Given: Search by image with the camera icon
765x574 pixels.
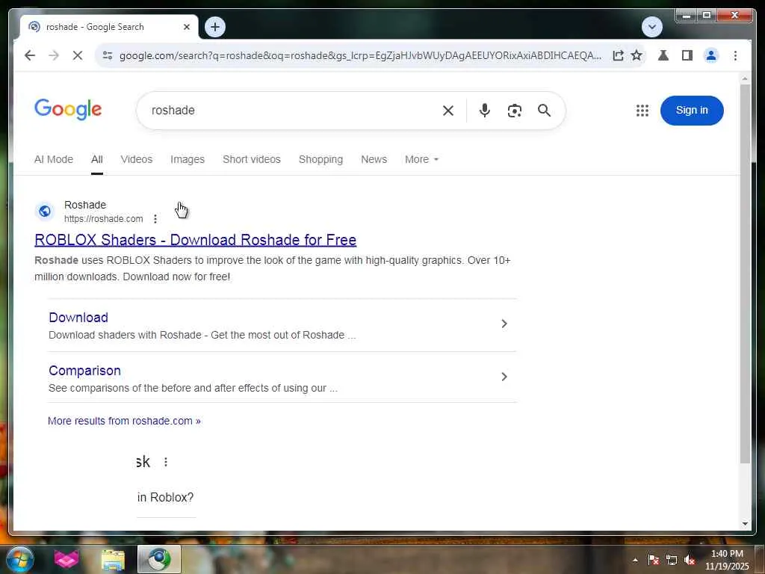Looking at the screenshot, I should pyautogui.click(x=515, y=111).
